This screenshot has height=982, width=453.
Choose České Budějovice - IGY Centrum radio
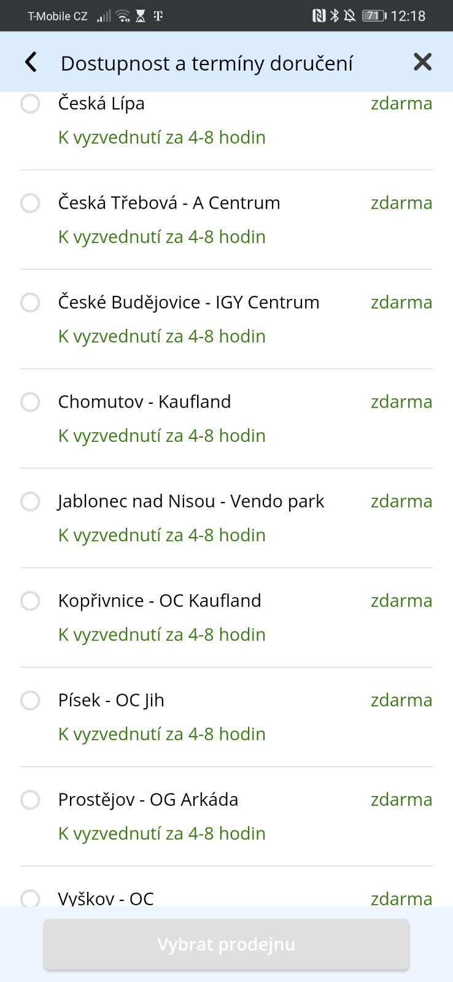(30, 303)
